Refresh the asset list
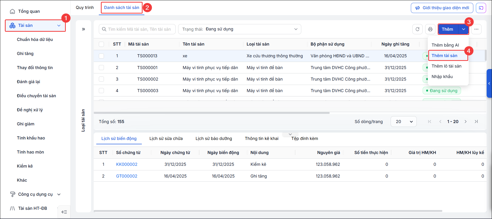The height and width of the screenshot is (219, 492). coord(418,29)
